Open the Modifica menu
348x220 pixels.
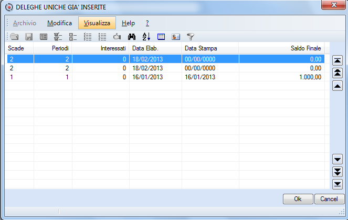[59, 23]
